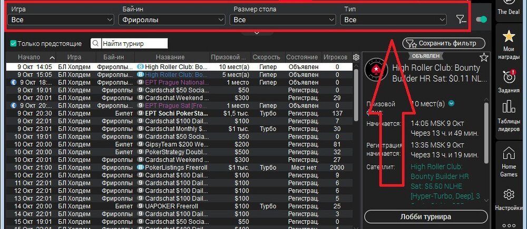This screenshot has width=527, height=229.
Task: Open Home Games house icon
Action: pos(509,153)
